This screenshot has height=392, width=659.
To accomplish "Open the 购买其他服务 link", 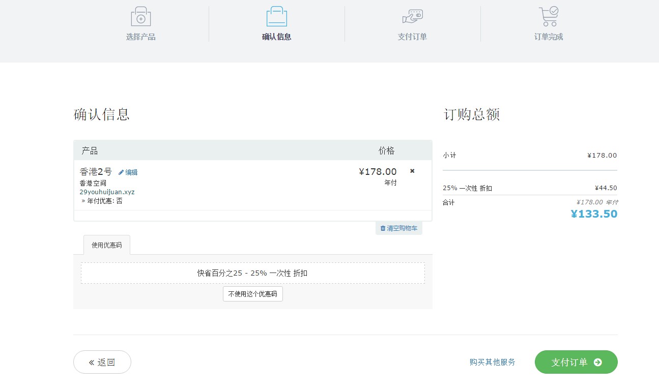I will [x=492, y=362].
